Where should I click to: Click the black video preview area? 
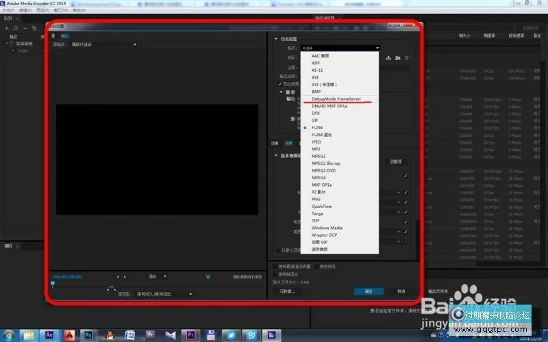click(157, 159)
